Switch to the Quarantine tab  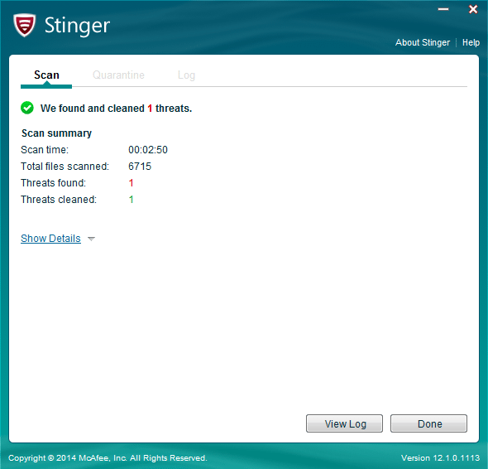(118, 75)
